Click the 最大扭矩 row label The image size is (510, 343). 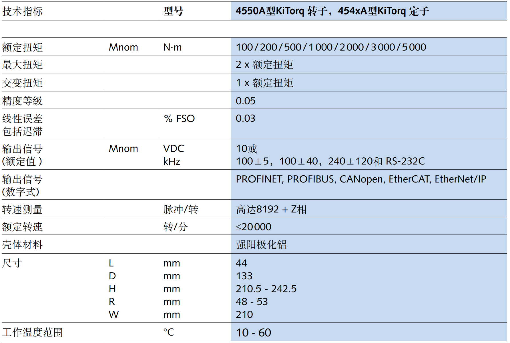[22, 65]
